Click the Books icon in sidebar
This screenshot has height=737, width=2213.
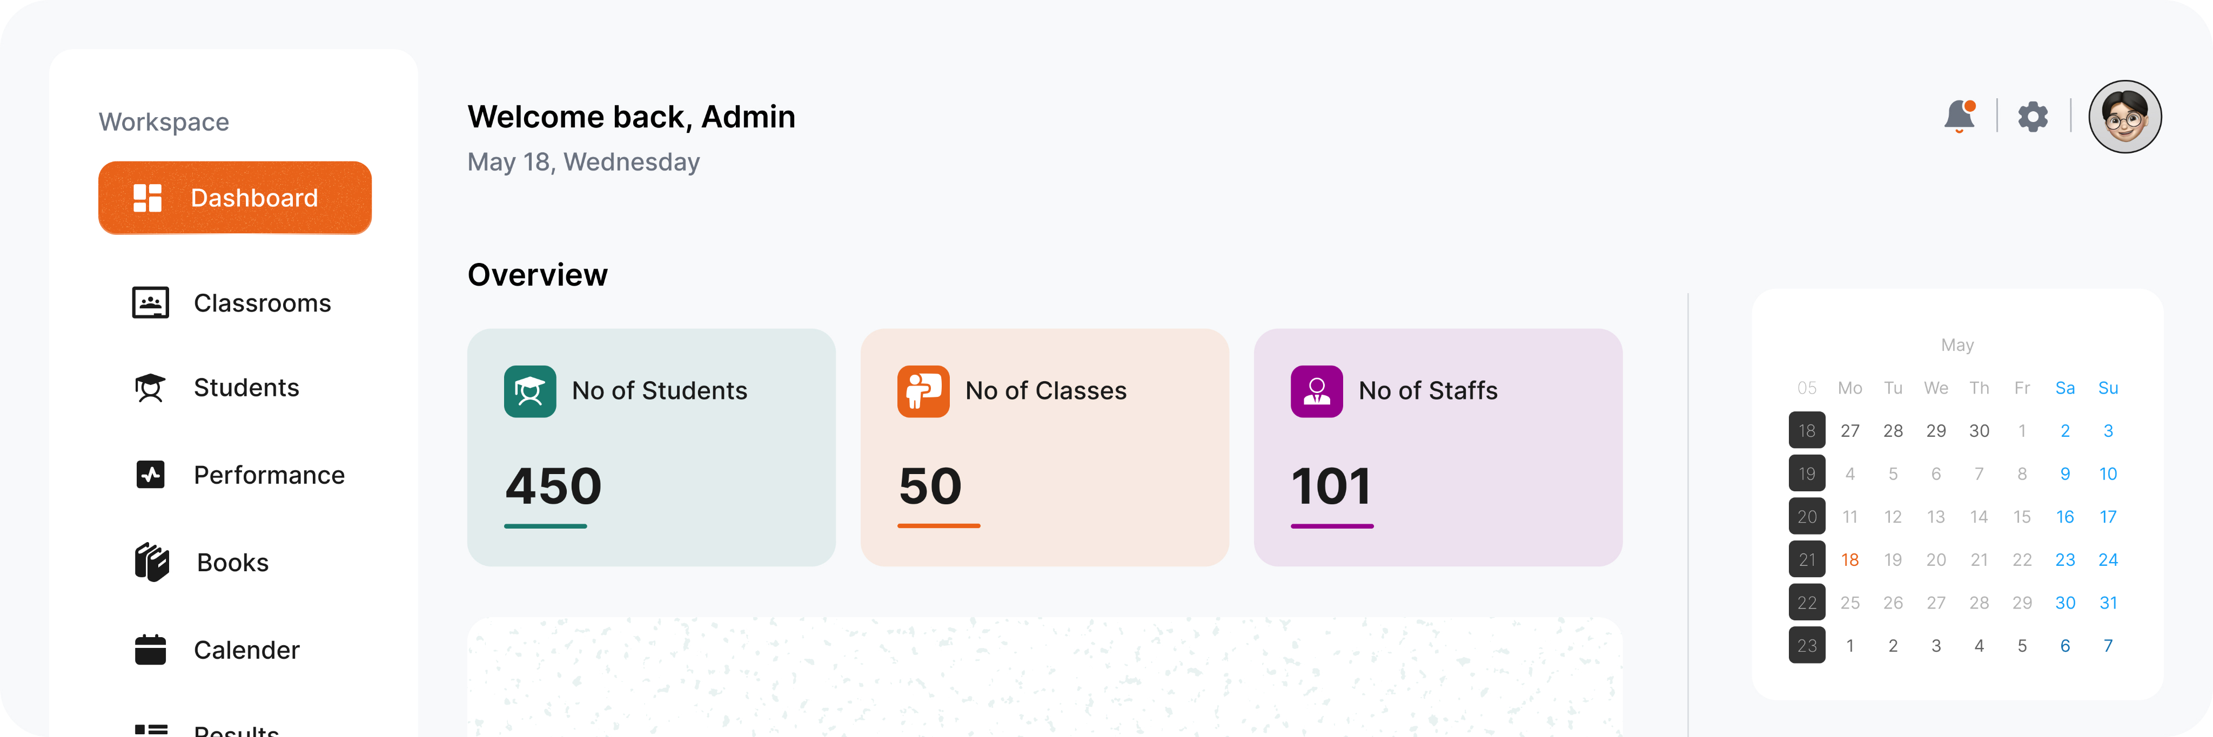click(x=152, y=562)
